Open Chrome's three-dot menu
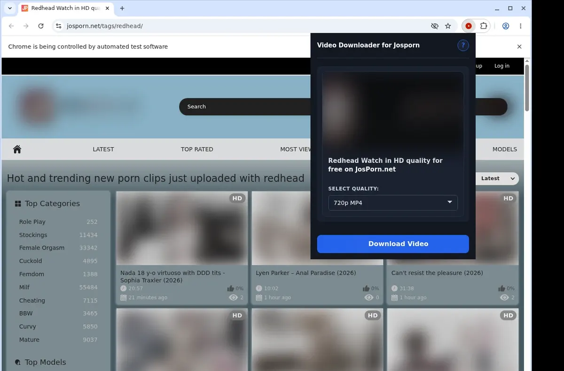 point(521,26)
